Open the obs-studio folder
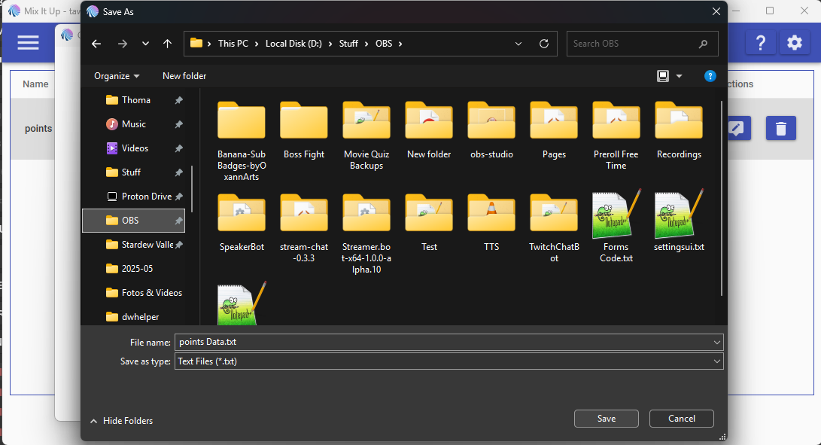Image resolution: width=821 pixels, height=445 pixels. tap(491, 130)
